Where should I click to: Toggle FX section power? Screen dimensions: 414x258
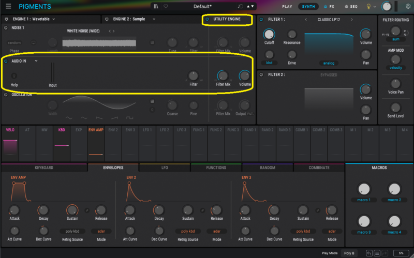(326, 7)
